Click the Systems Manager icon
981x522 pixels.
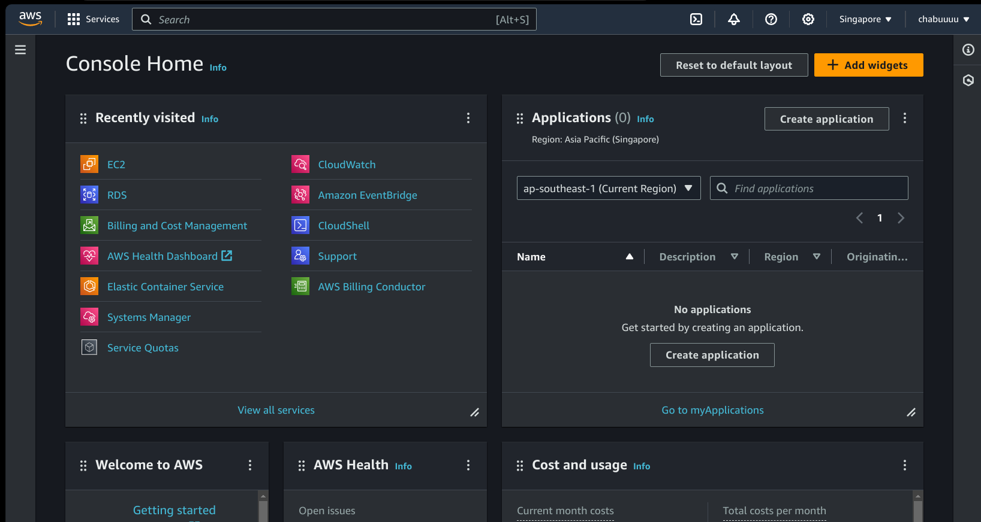coord(89,317)
